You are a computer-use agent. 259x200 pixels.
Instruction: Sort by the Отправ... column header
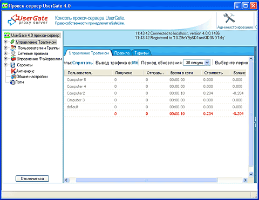155,73
